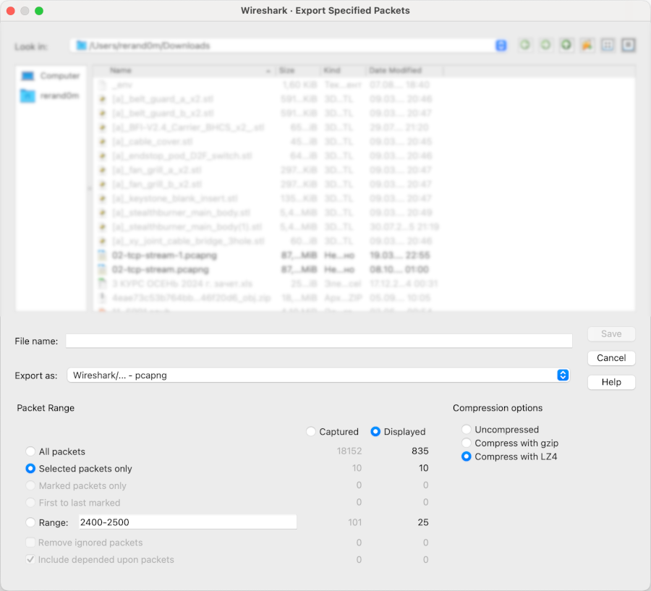The image size is (651, 591).
Task: Sort files by Name column header
Action: pos(184,71)
